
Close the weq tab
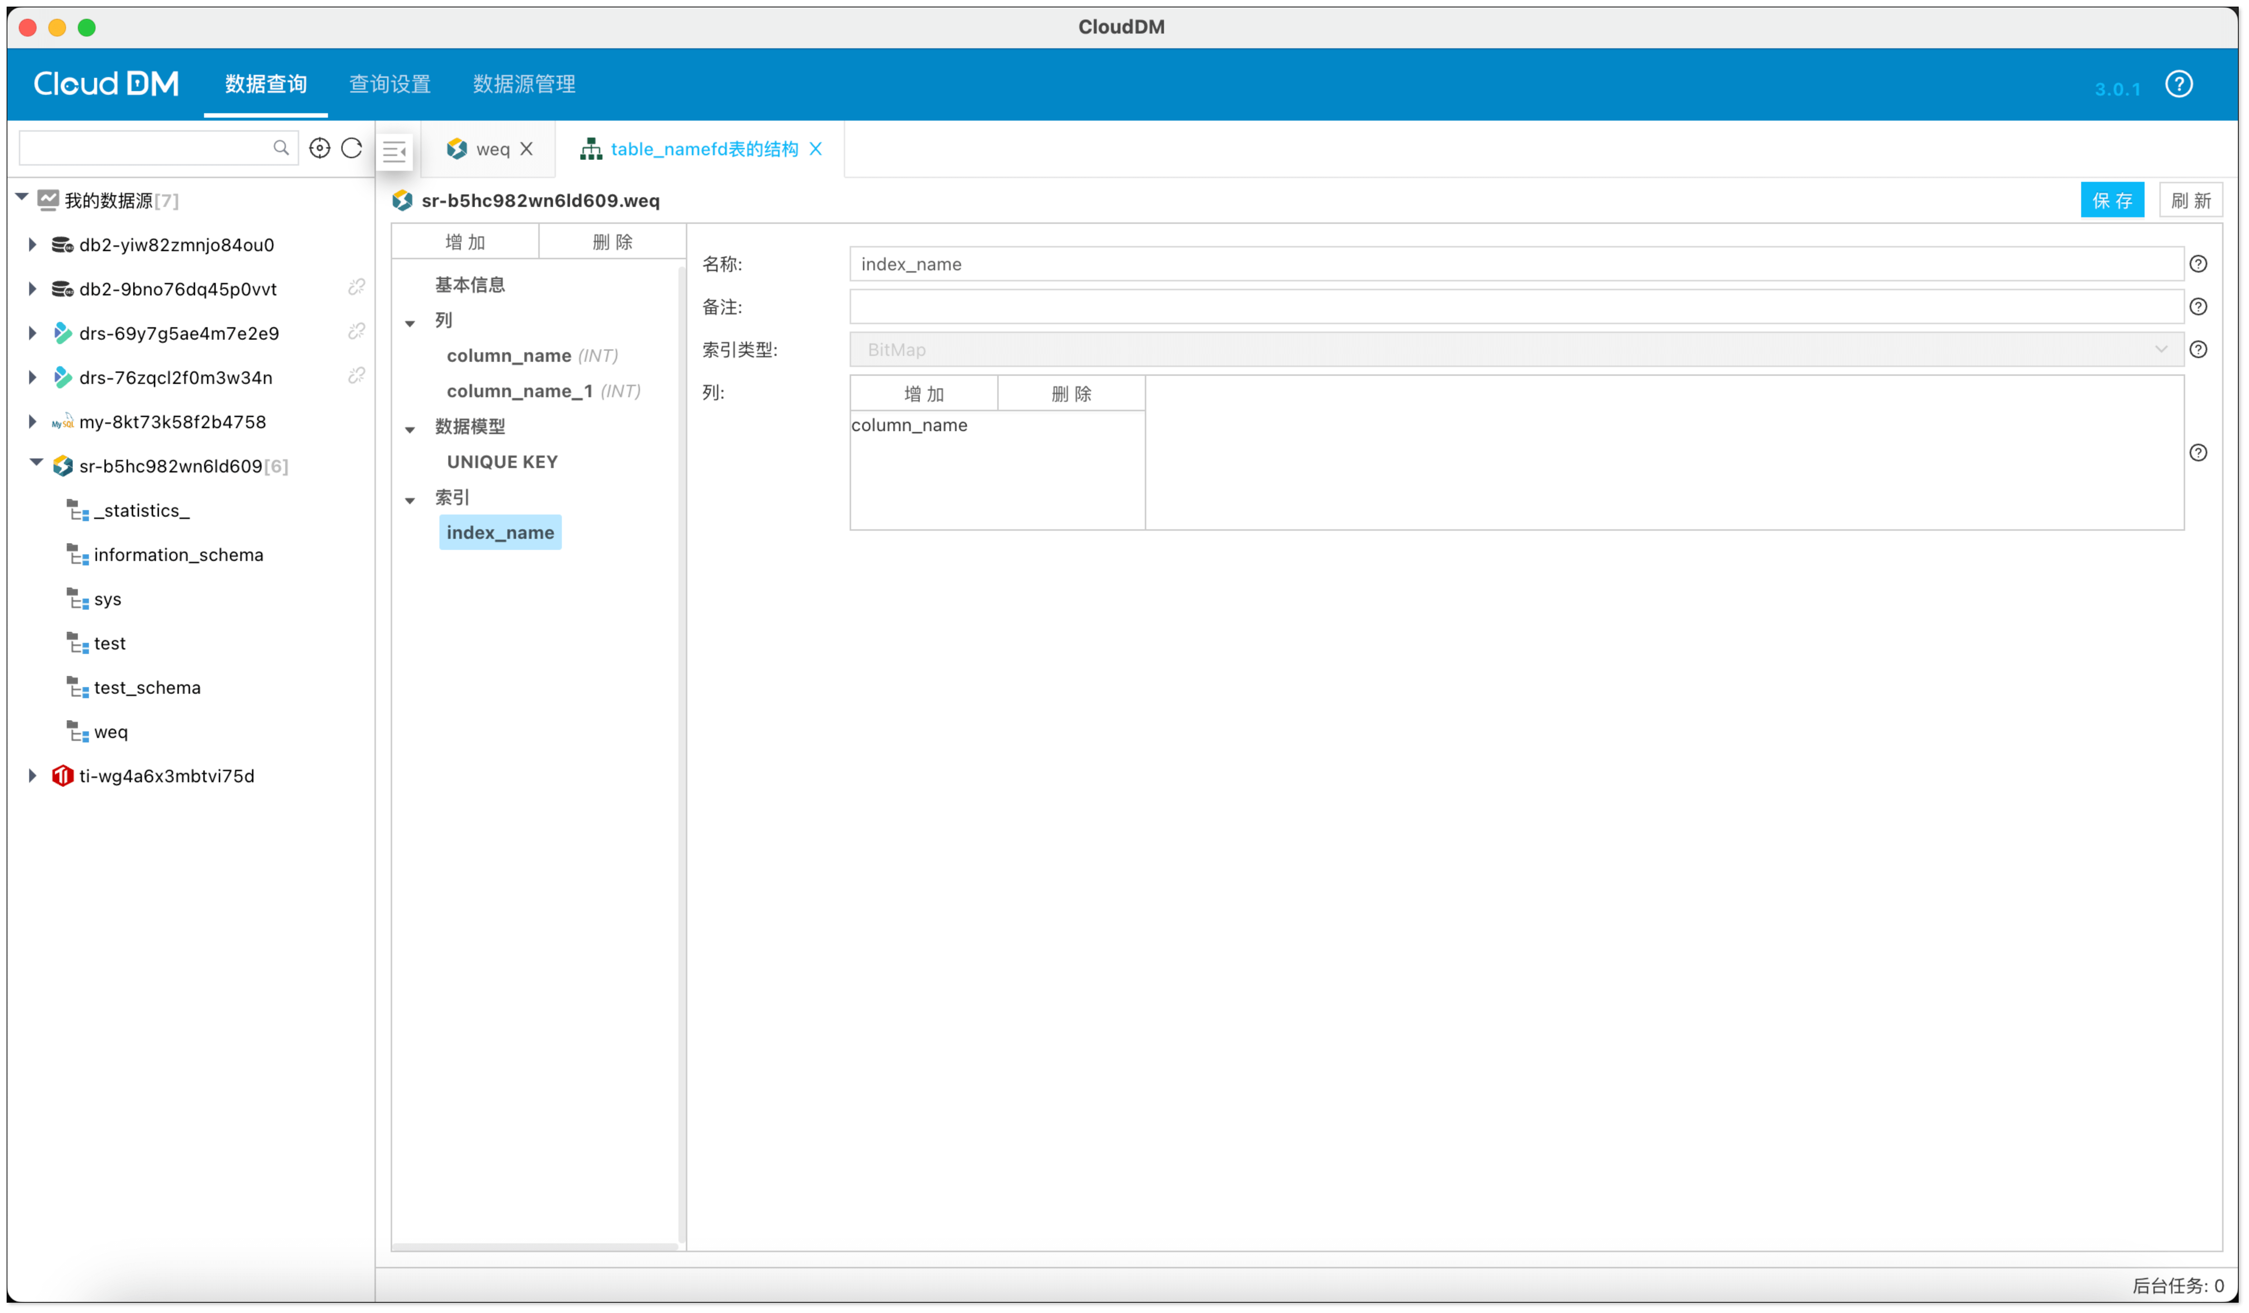(x=526, y=149)
